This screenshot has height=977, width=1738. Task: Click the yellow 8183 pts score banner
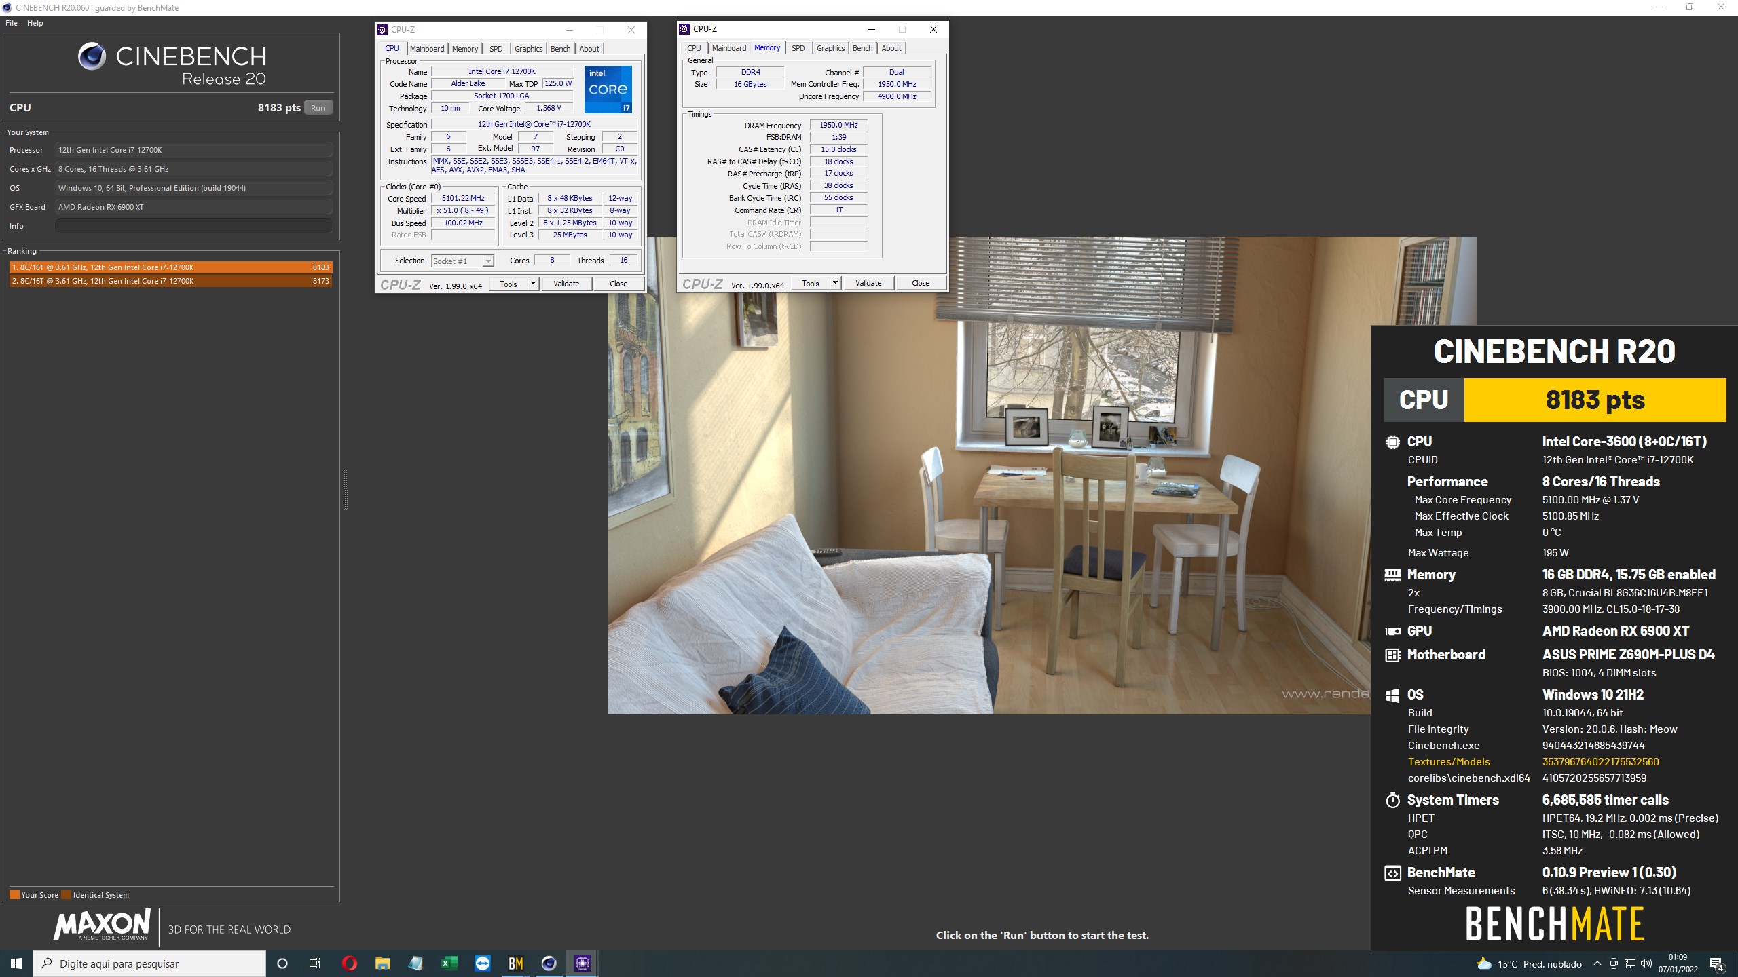[1595, 400]
